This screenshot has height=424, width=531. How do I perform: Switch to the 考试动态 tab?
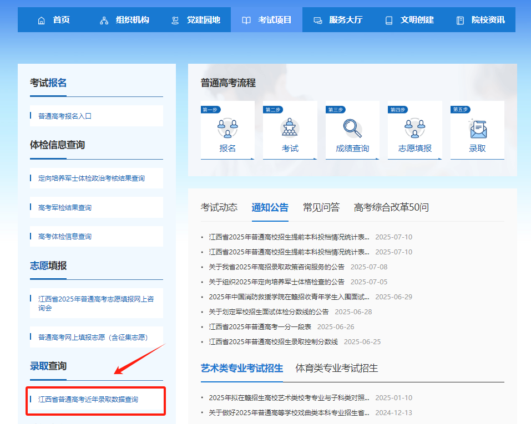(x=220, y=206)
